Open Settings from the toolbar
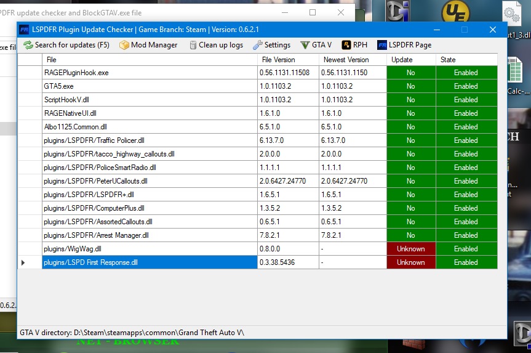The height and width of the screenshot is (353, 531). [x=271, y=45]
